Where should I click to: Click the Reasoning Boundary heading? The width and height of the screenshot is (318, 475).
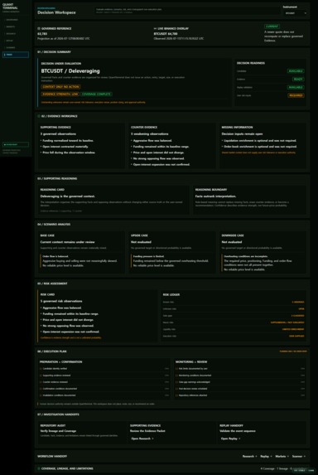pyautogui.click(x=211, y=190)
